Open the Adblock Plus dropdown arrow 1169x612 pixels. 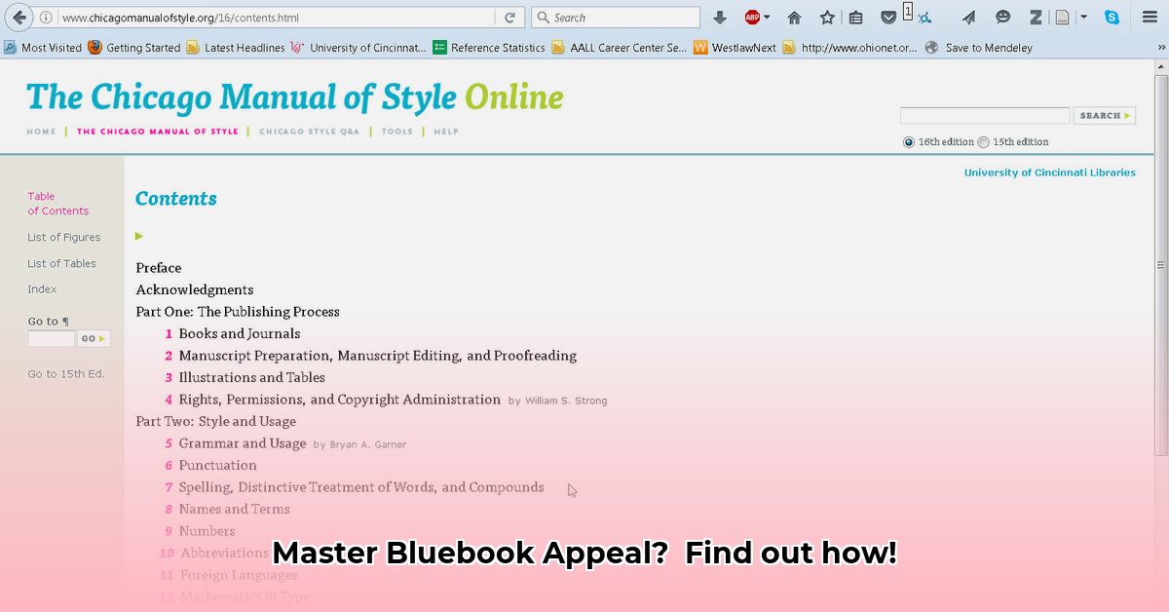767,18
